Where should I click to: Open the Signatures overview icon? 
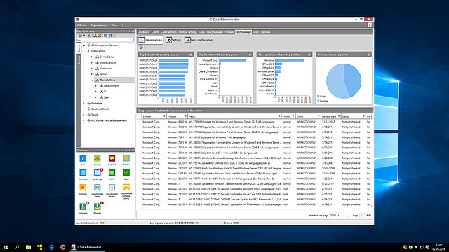83,206
